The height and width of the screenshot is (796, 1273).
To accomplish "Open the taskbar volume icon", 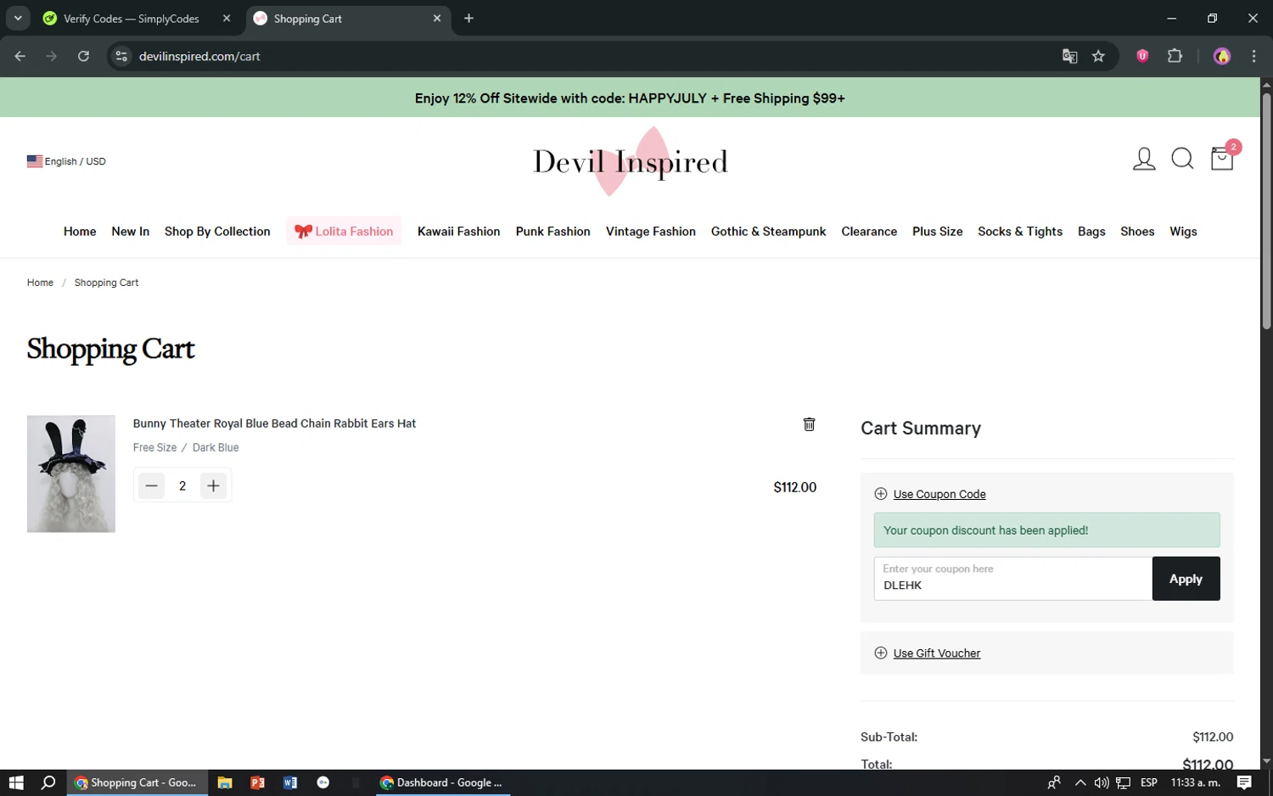I will [1102, 782].
